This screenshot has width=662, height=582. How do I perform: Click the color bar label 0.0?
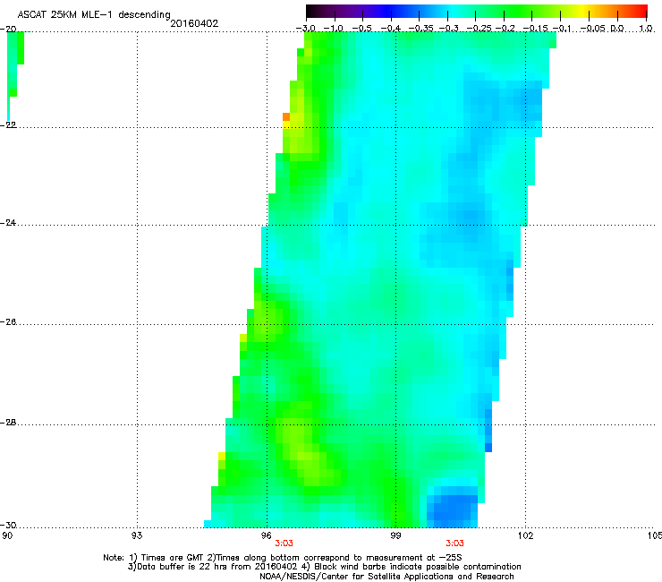pyautogui.click(x=617, y=29)
